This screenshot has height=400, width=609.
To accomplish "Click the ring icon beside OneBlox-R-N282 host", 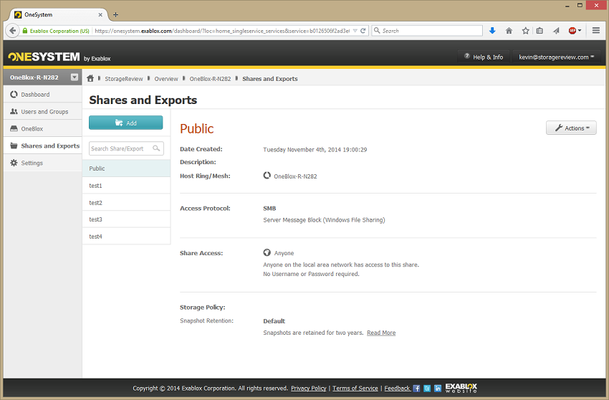I will point(267,176).
